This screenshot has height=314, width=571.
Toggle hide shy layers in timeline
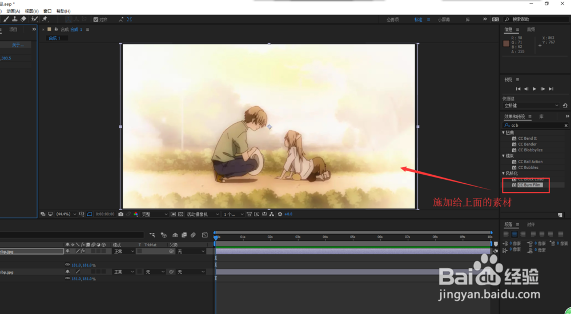click(x=175, y=235)
